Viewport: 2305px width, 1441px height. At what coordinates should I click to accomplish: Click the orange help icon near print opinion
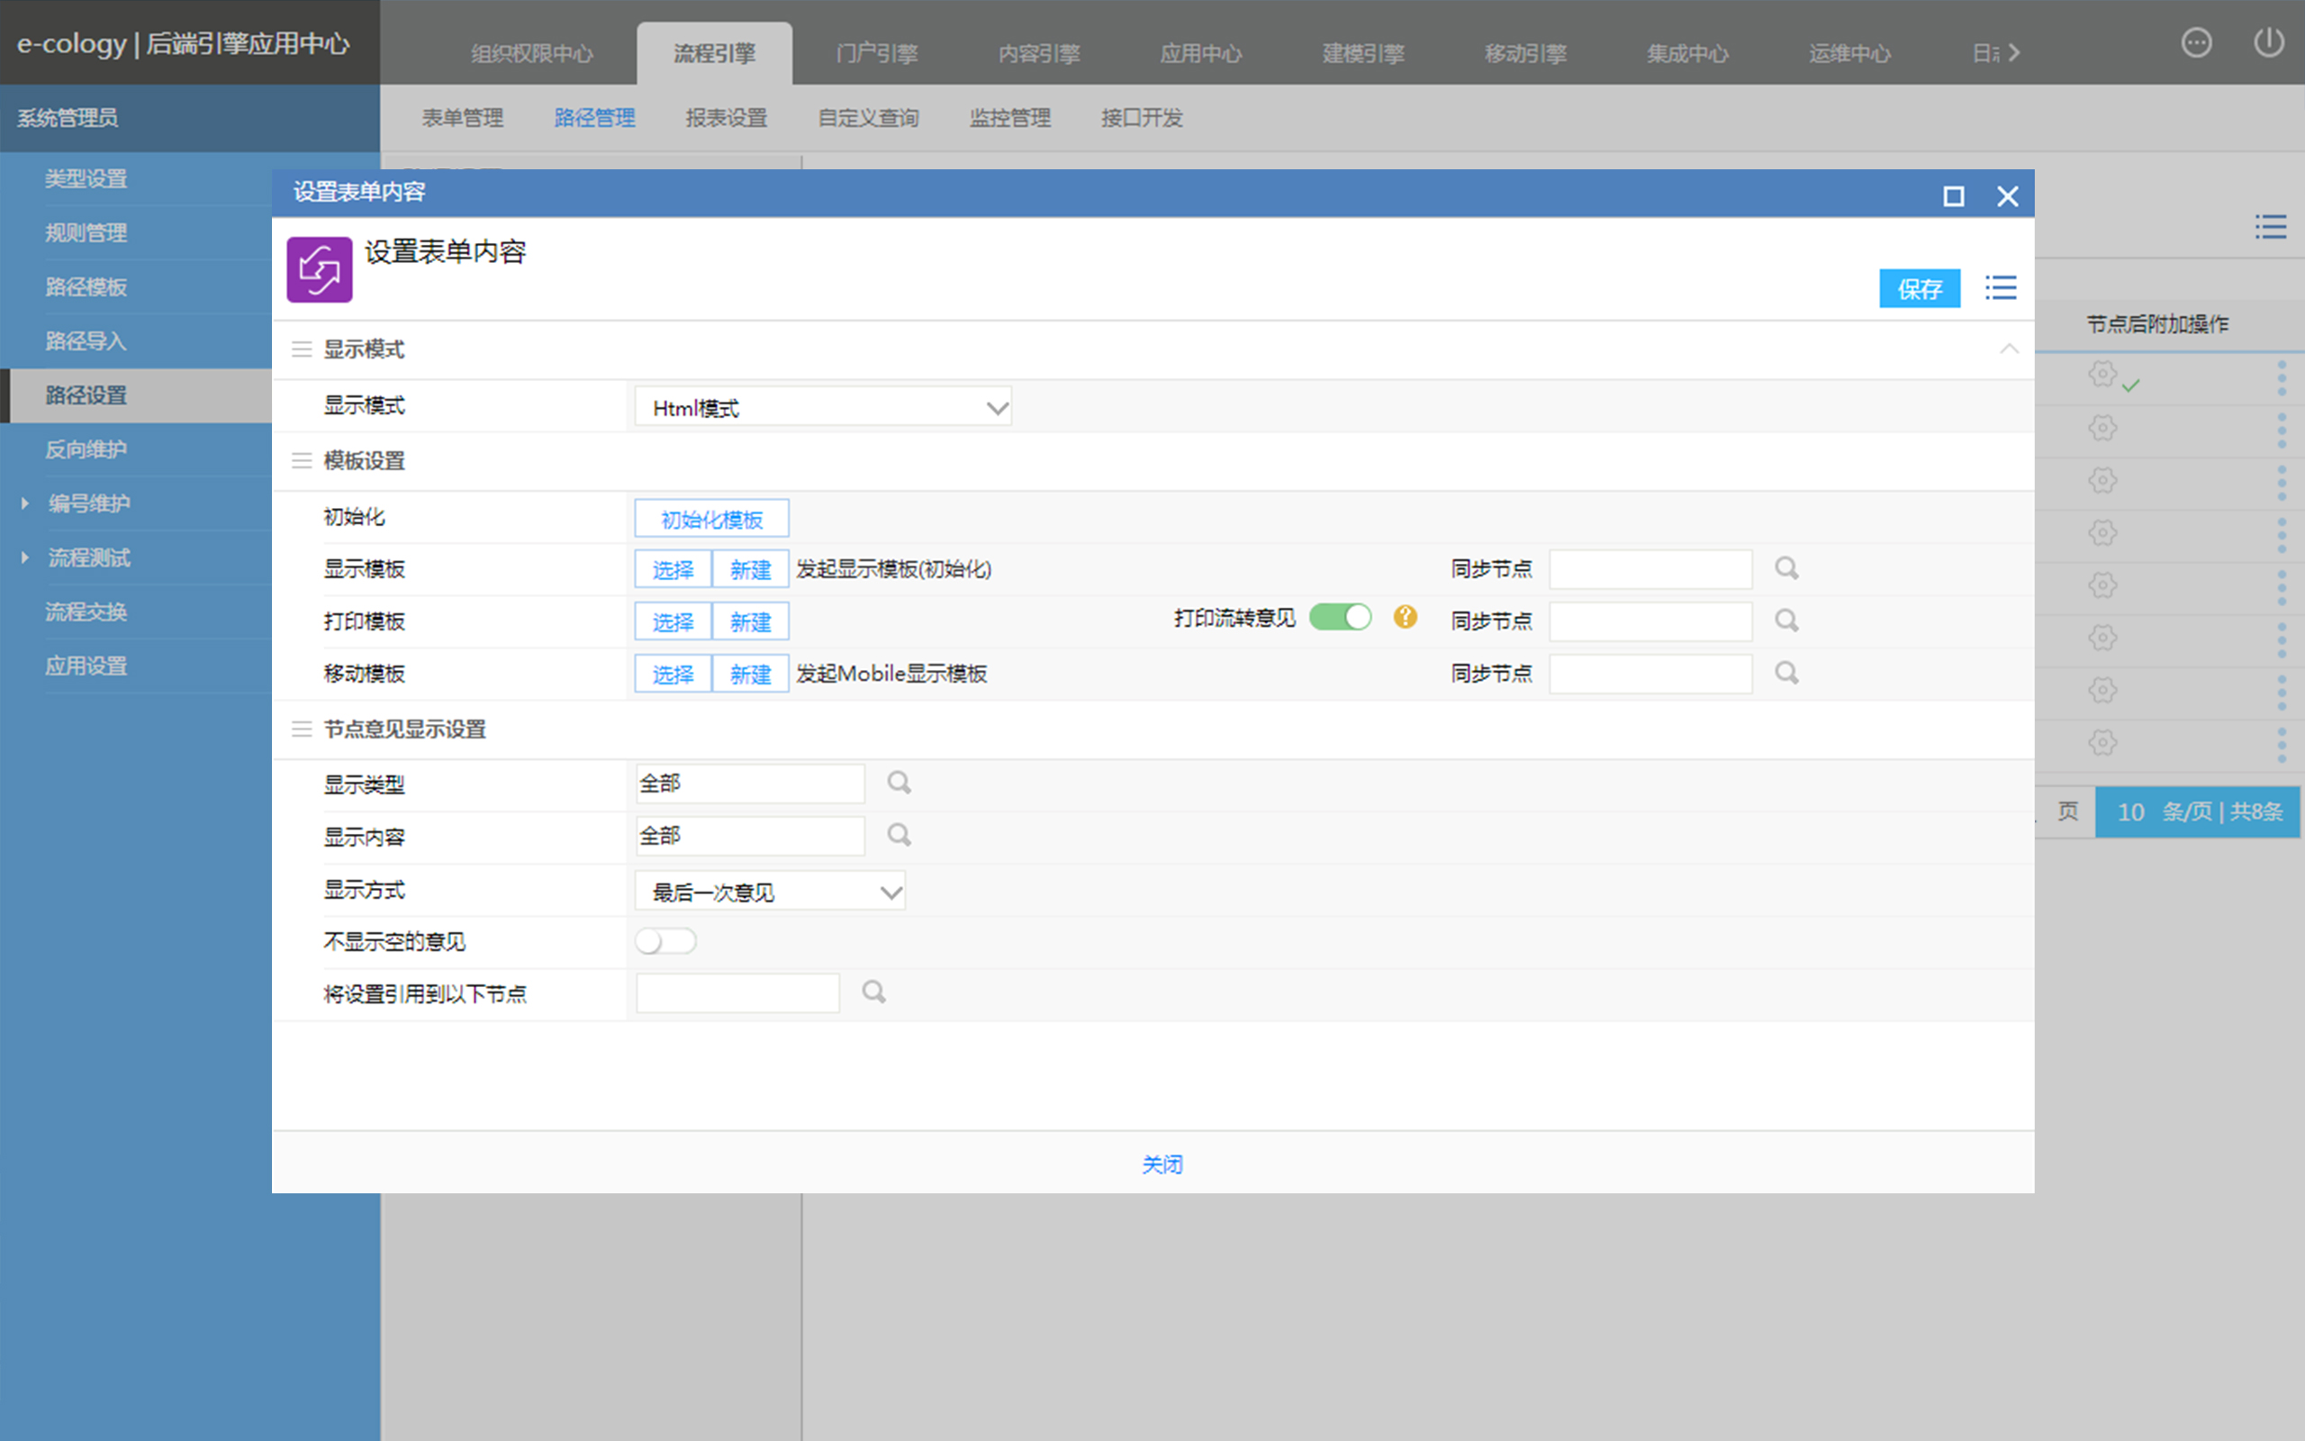pyautogui.click(x=1405, y=618)
